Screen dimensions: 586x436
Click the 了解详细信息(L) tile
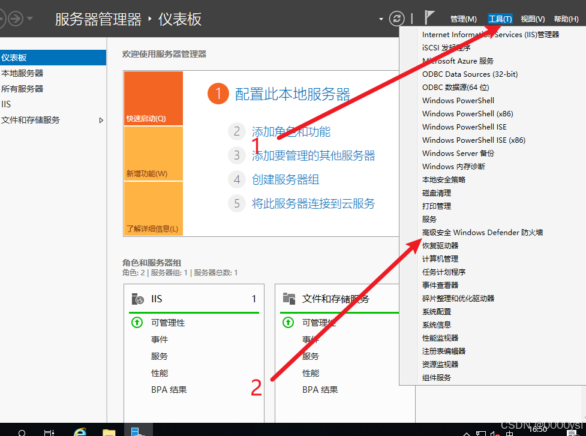[153, 209]
